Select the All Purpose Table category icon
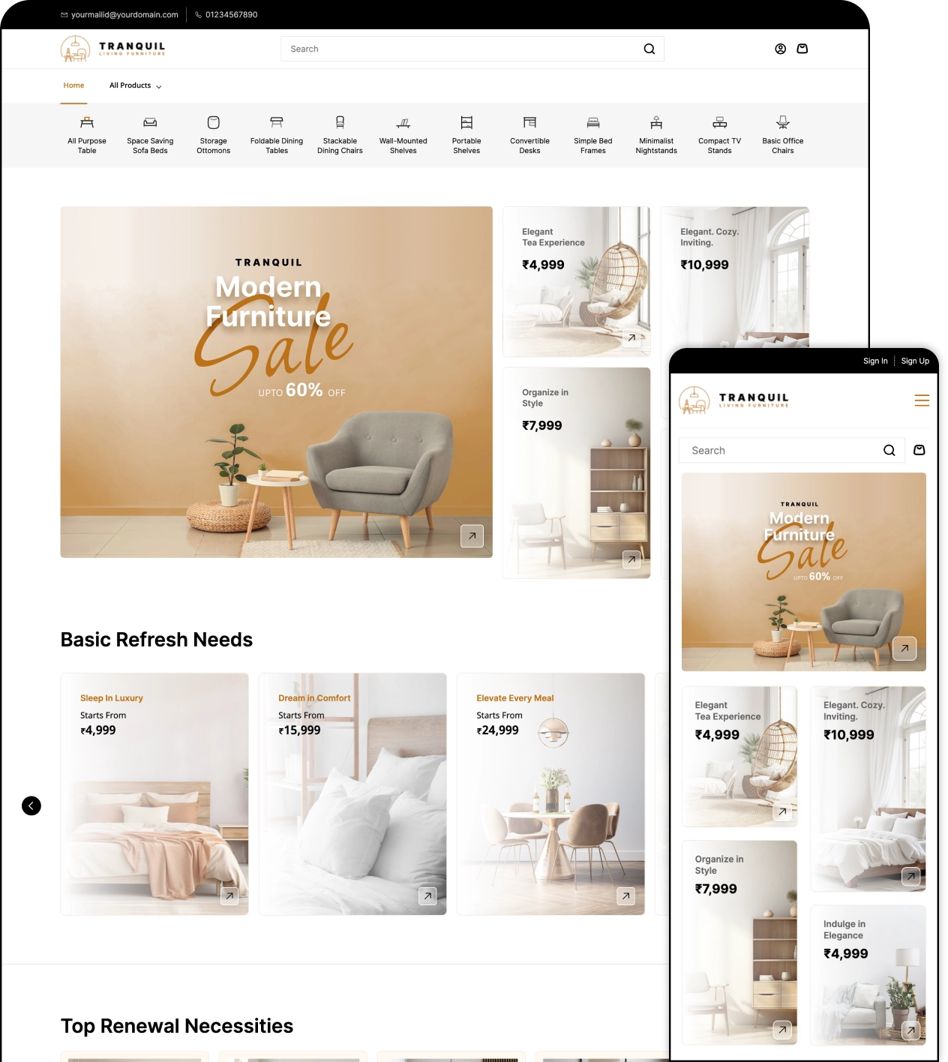This screenshot has width=948, height=1062. [87, 122]
